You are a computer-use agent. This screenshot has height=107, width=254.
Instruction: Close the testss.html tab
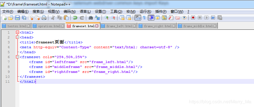click(x=29, y=26)
